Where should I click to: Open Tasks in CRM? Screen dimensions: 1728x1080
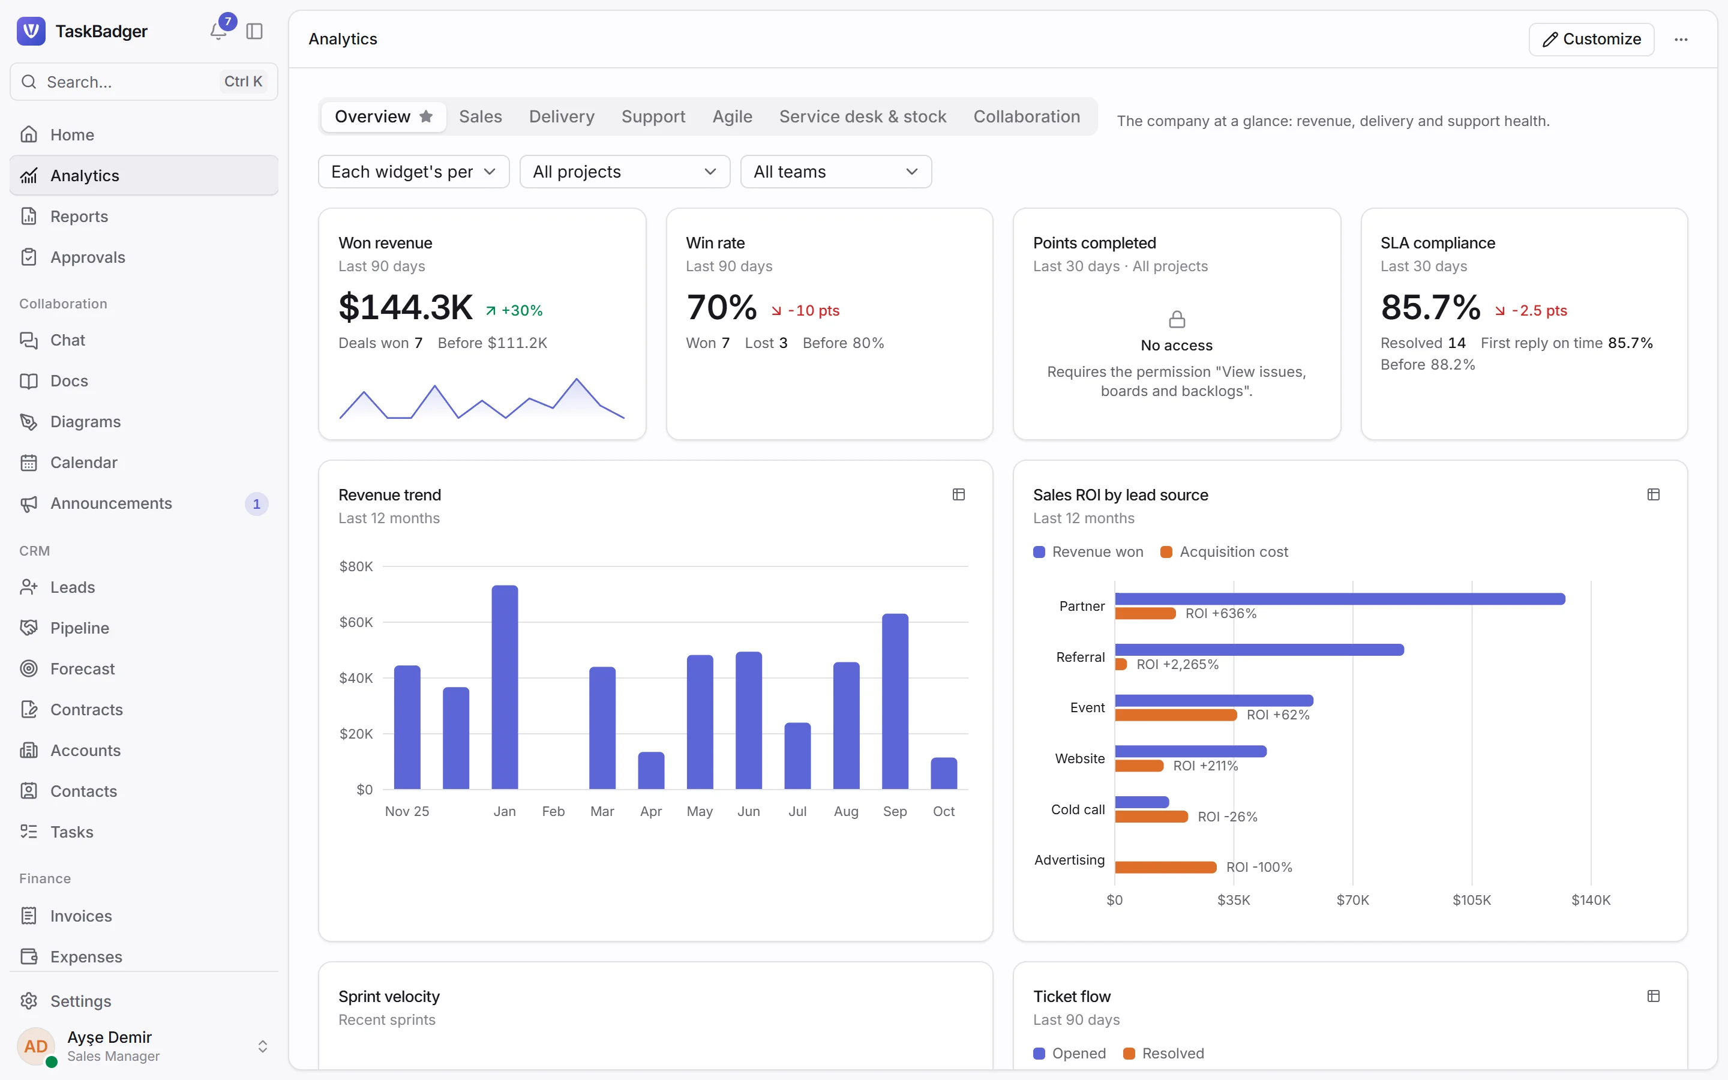click(x=143, y=832)
